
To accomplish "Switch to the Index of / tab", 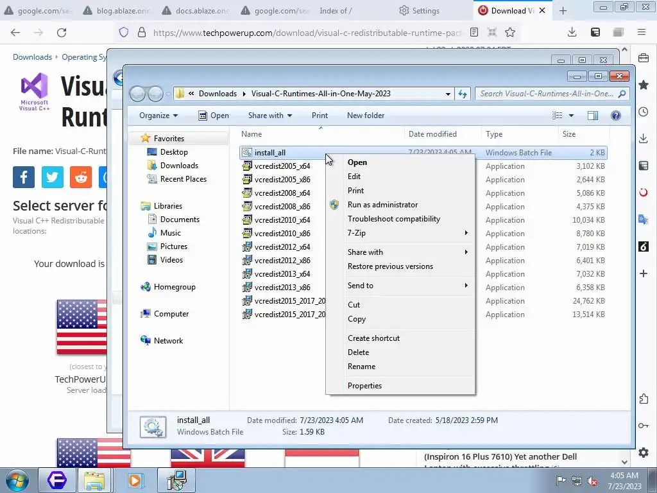I will tap(335, 10).
